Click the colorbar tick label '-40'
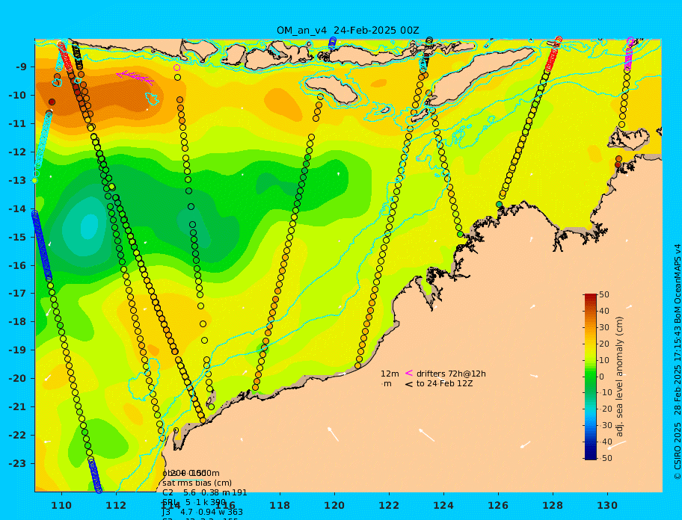The width and height of the screenshot is (682, 520). 606,442
